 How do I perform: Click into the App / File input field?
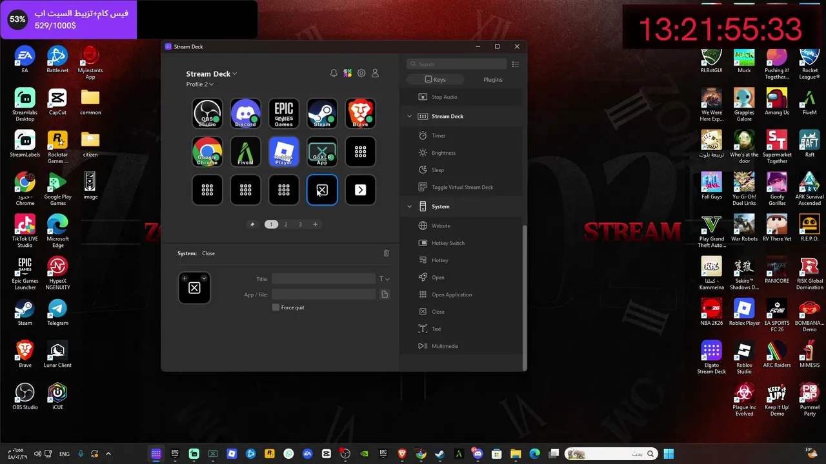pyautogui.click(x=323, y=294)
